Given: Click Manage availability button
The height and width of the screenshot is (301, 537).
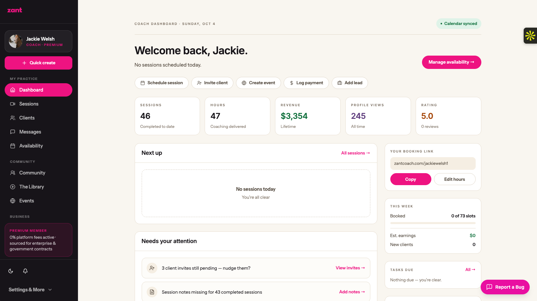Looking at the screenshot, I should point(451,62).
